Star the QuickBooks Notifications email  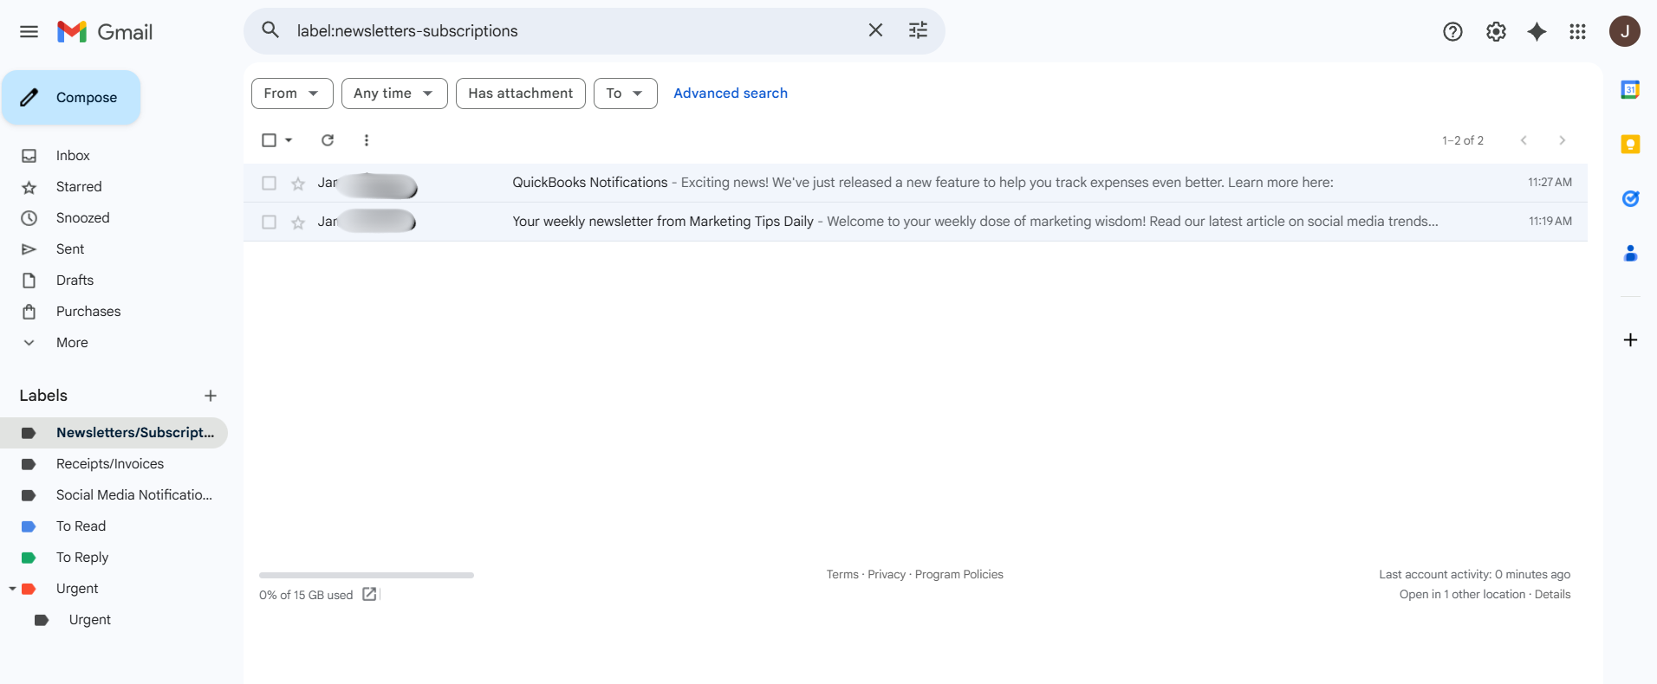[x=298, y=184]
